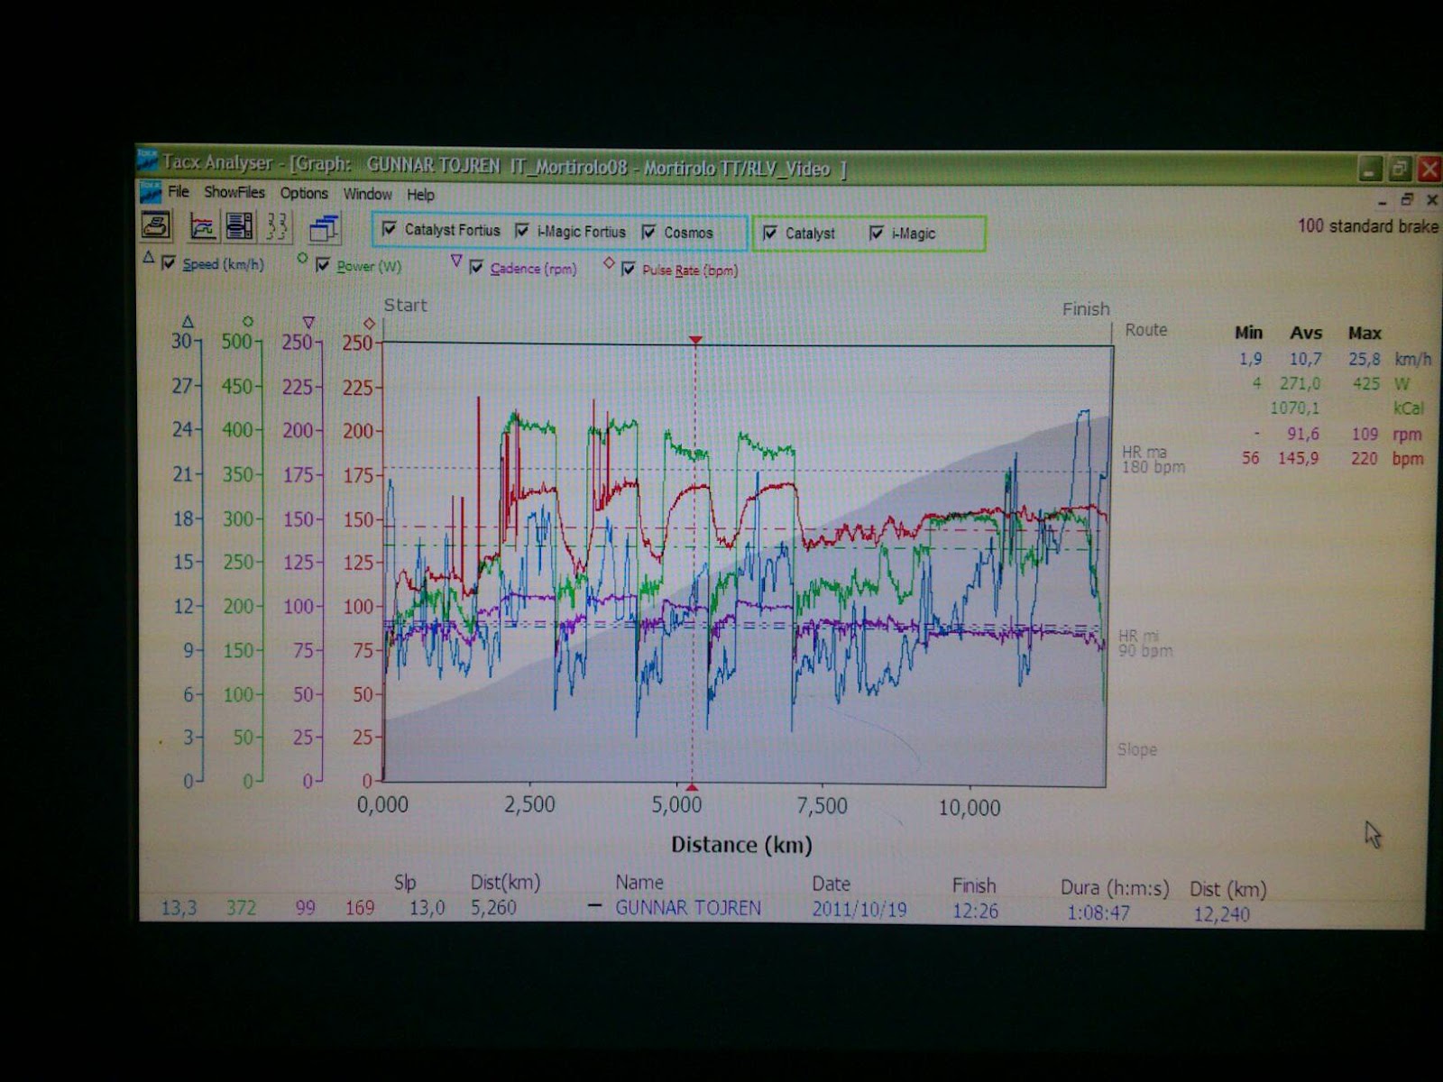
Task: Click the average power value 271,0
Action: pos(1300,383)
